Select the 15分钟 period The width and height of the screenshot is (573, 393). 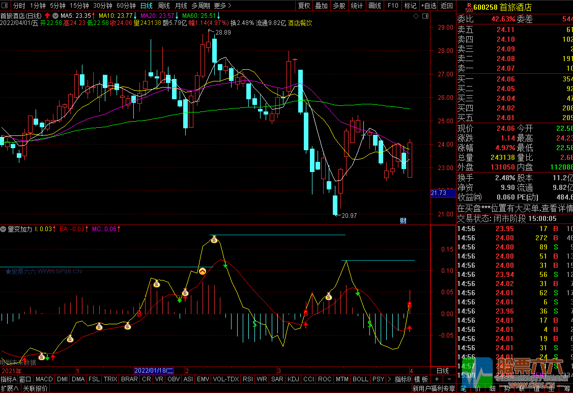(x=79, y=6)
